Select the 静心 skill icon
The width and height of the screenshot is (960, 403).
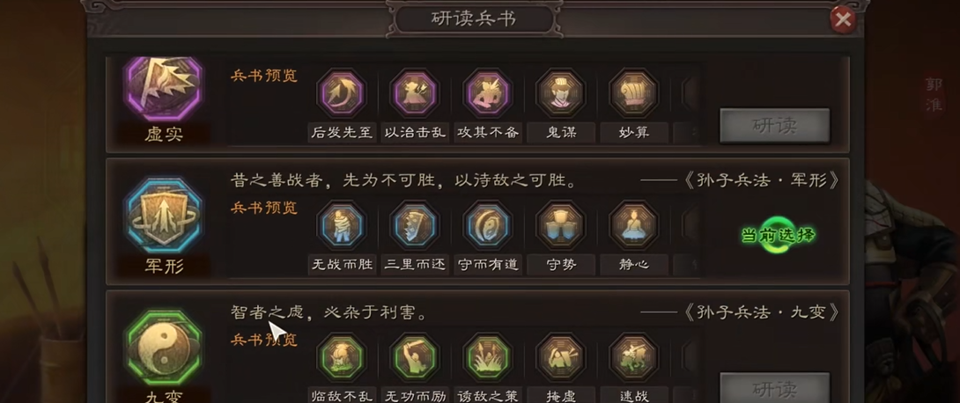(633, 225)
